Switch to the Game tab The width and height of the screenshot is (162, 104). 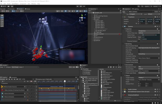(28, 9)
